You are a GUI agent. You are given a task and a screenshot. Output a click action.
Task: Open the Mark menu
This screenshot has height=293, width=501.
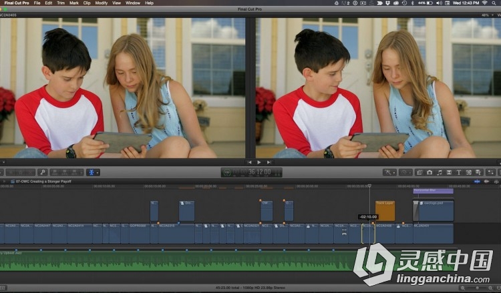click(73, 3)
